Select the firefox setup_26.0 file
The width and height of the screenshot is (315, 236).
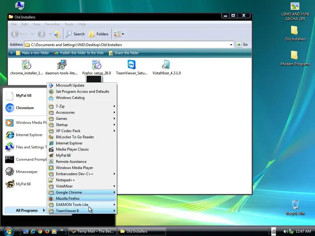[96, 67]
